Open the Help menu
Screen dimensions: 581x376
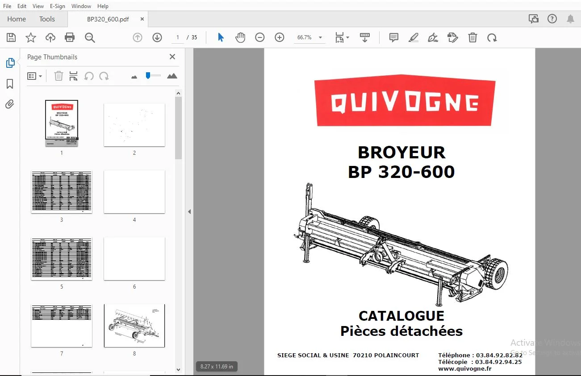103,6
